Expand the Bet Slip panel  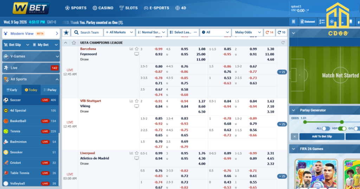[17, 45]
